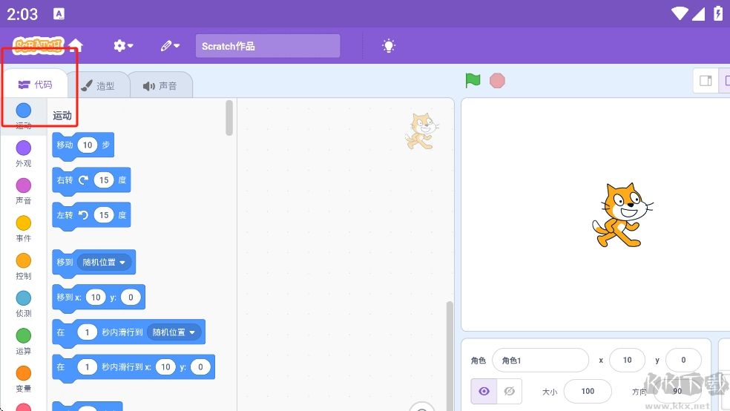The height and width of the screenshot is (411, 730).
Task: Go home using the house icon
Action: (76, 45)
